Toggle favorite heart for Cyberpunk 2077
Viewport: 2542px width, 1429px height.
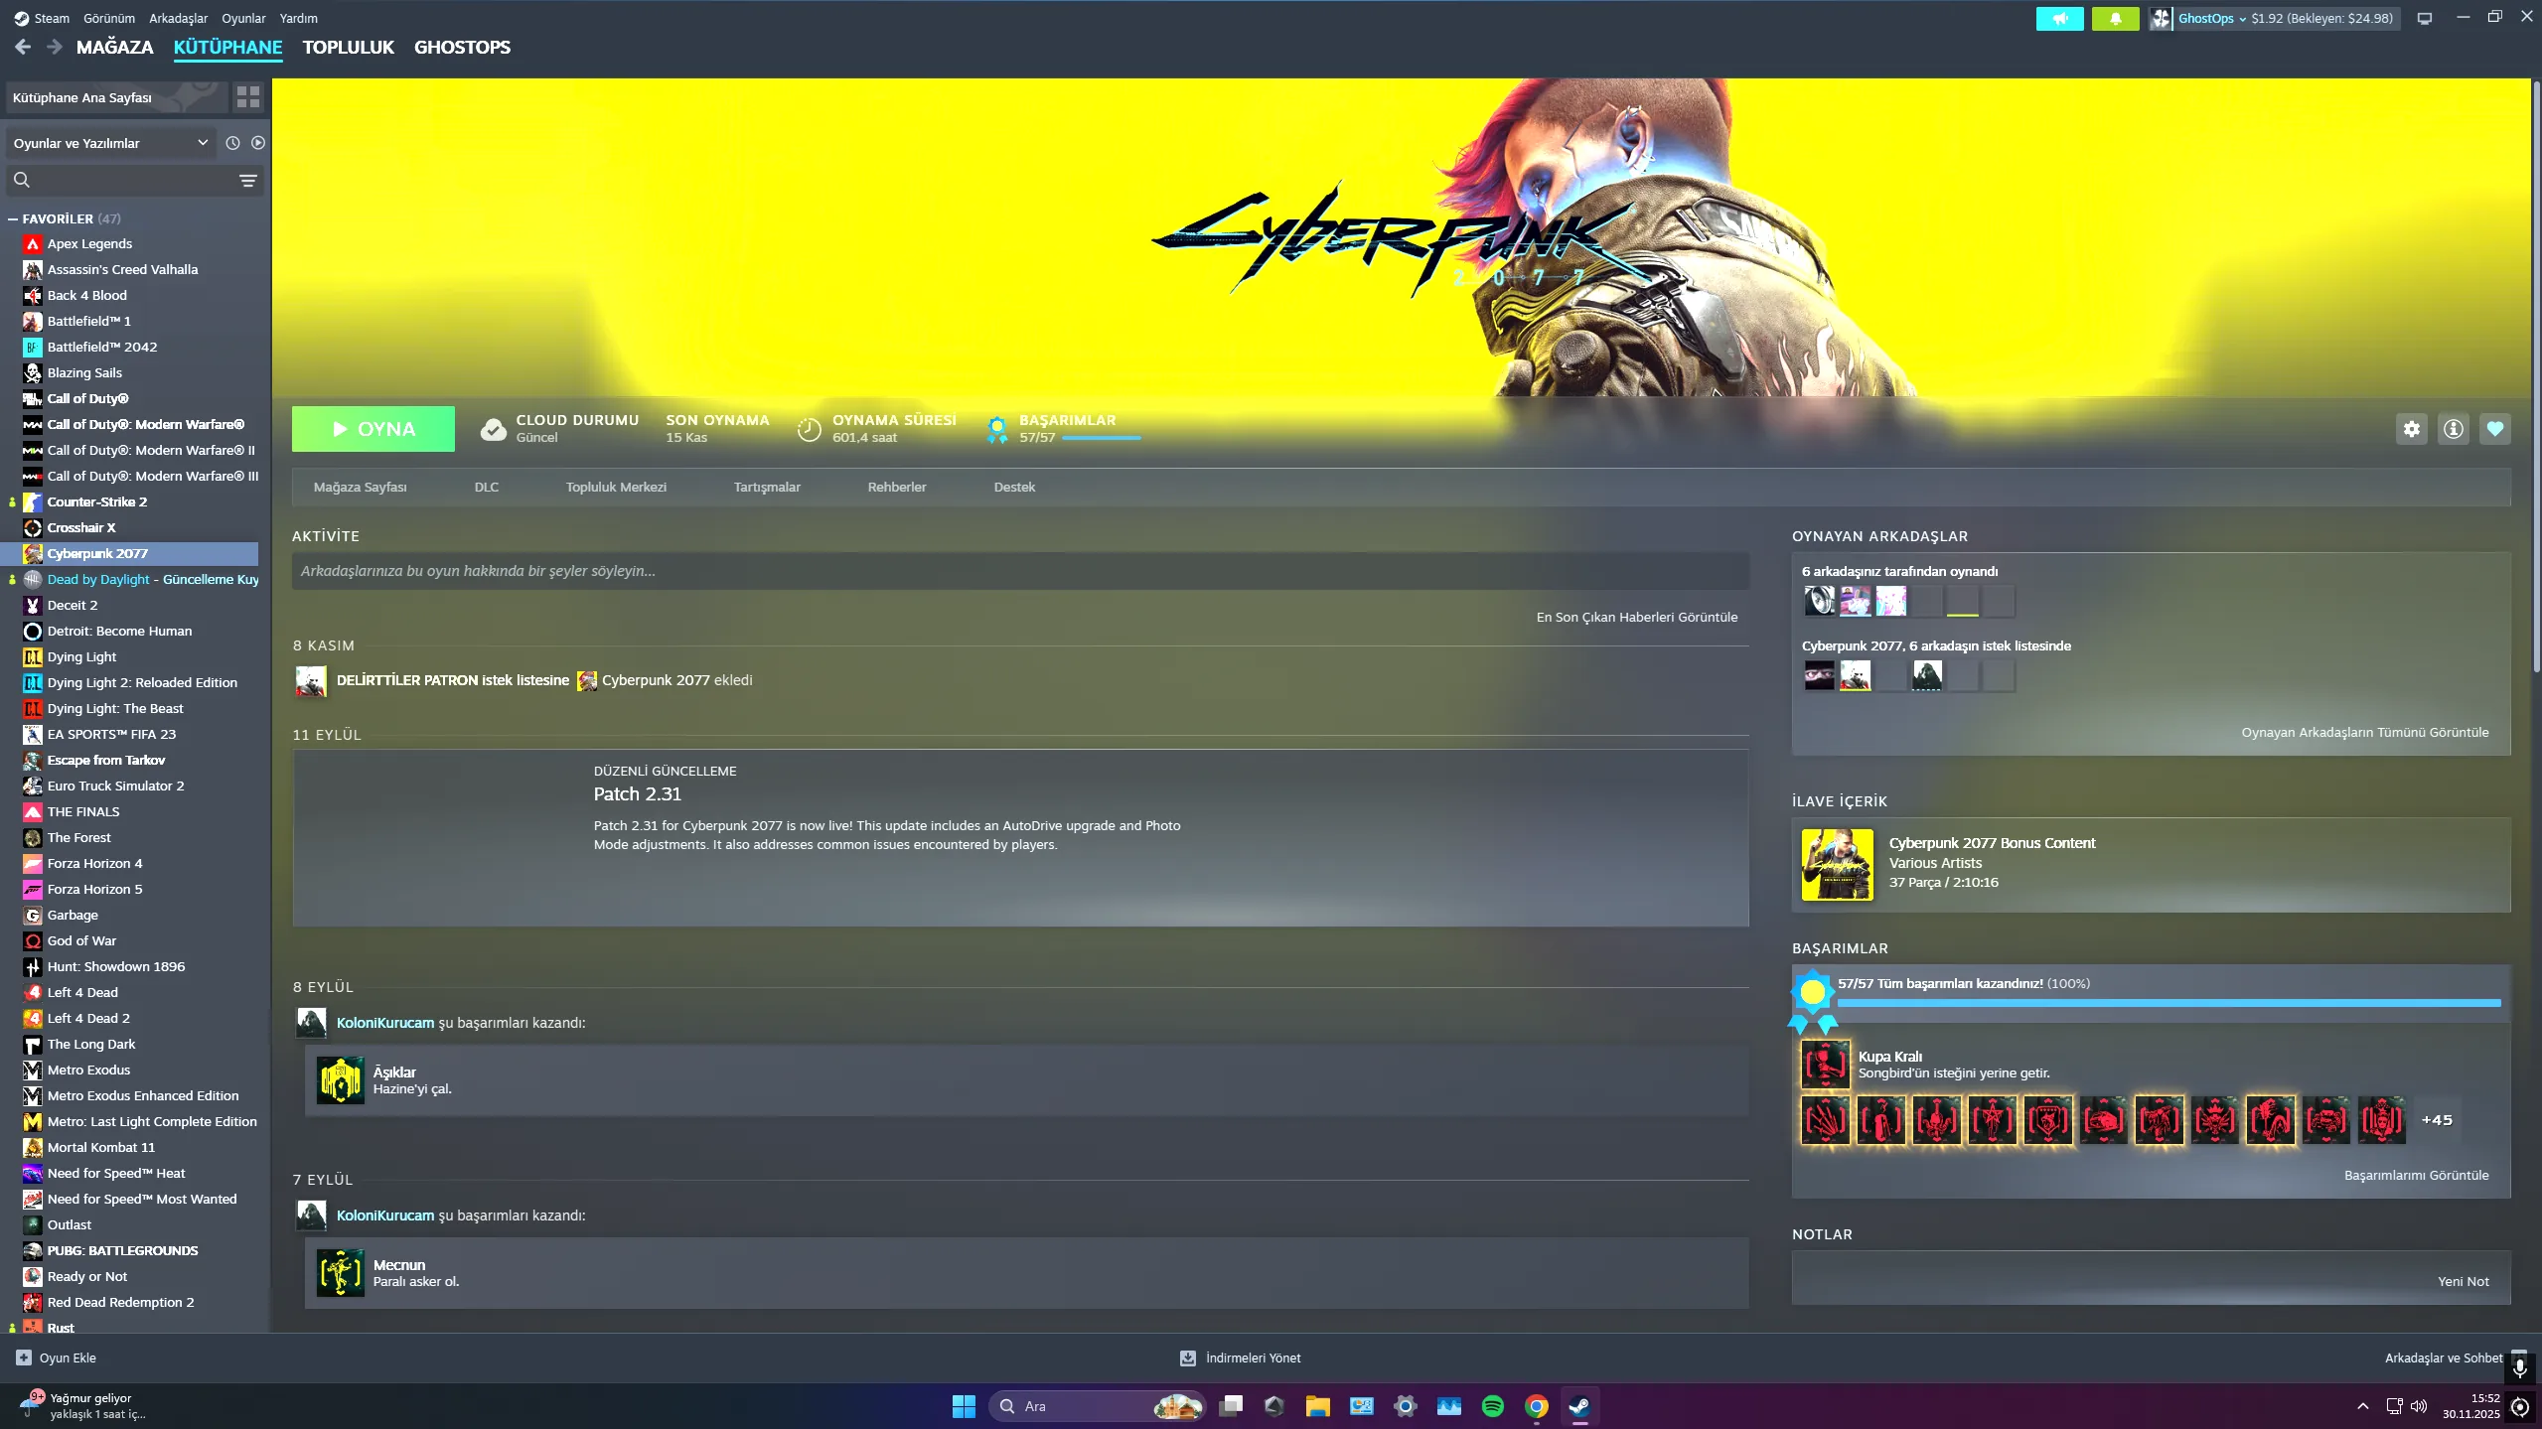pyautogui.click(x=2494, y=429)
